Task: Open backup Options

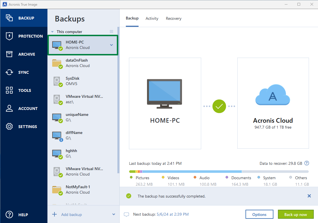Action: point(259,214)
